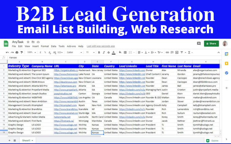
Task: Toggle italic formatting
Action: tap(104, 53)
